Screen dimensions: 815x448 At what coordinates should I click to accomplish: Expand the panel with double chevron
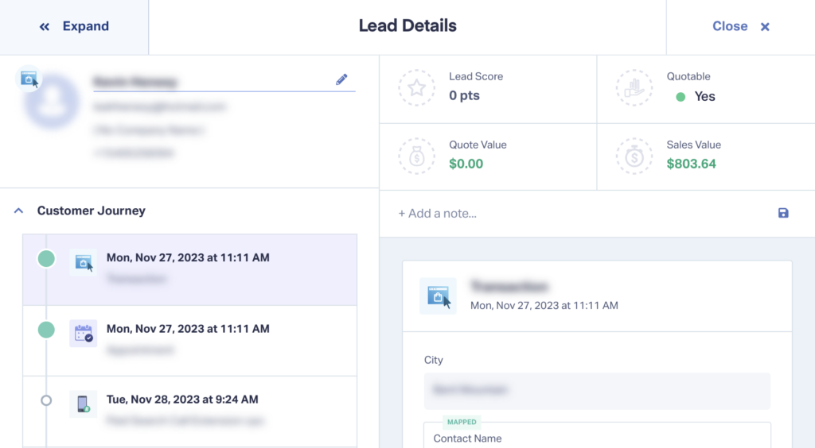click(x=74, y=26)
